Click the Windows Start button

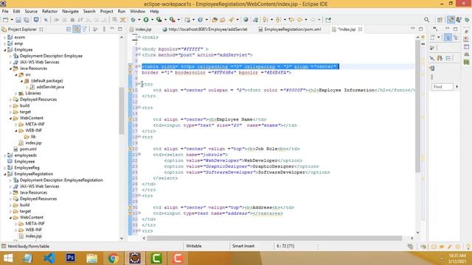[x=8, y=258]
